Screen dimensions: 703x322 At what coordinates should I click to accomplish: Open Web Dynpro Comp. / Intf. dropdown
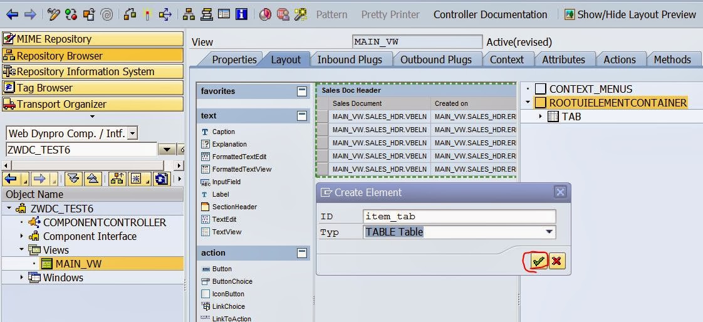(x=132, y=133)
